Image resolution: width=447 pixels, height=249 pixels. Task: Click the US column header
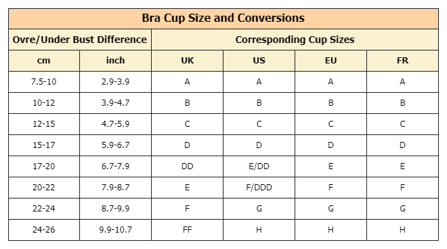[259, 60]
